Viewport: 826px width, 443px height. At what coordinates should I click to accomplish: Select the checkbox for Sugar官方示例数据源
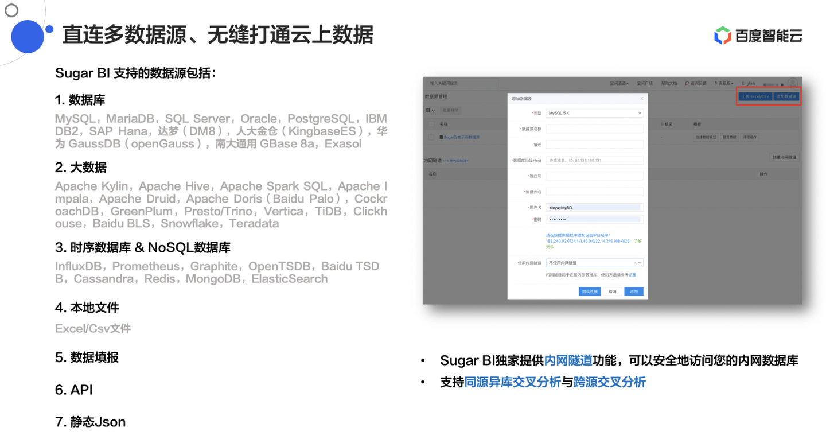click(431, 137)
